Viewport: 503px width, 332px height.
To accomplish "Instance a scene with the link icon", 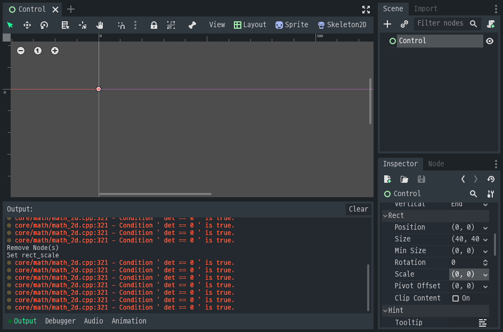I will [404, 23].
